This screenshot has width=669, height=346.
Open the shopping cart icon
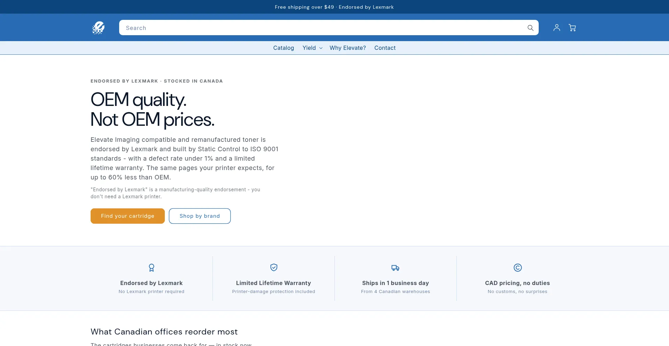click(572, 28)
